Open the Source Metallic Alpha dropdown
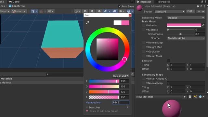208x117 pixels. click(x=186, y=38)
